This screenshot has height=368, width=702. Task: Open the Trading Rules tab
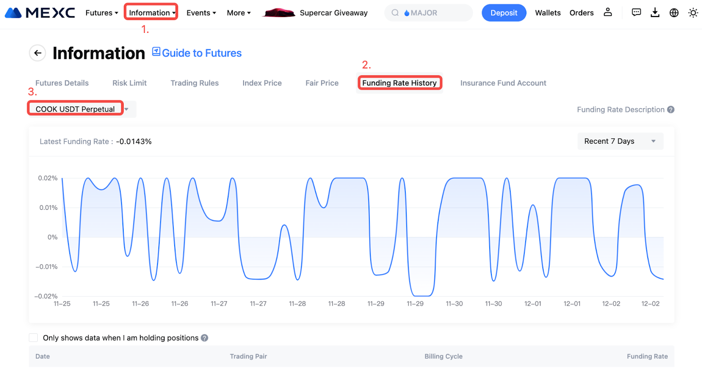[194, 83]
